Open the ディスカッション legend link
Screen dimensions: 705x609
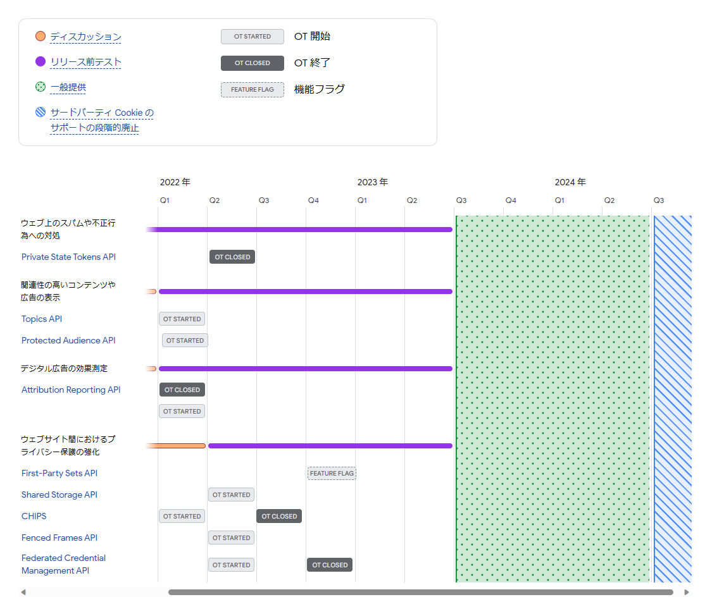[x=85, y=37]
